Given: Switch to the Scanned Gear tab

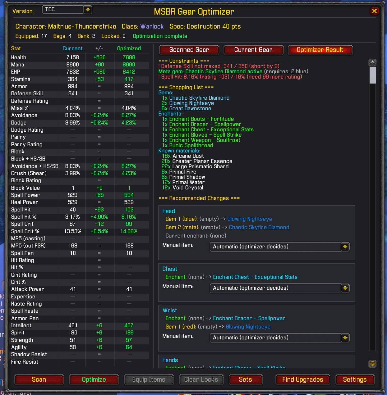Looking at the screenshot, I should 189,50.
